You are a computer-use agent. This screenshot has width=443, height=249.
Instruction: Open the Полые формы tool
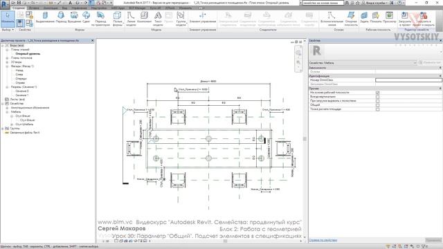click(118, 19)
